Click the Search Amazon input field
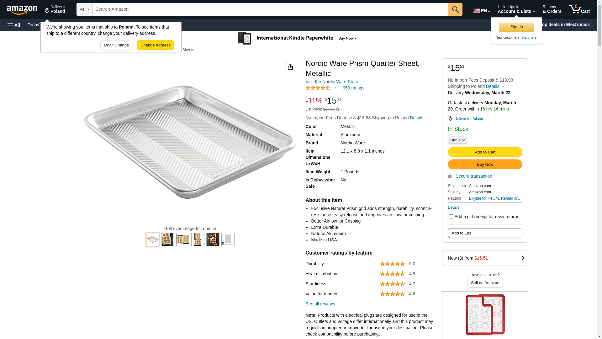The width and height of the screenshot is (602, 339). click(270, 9)
